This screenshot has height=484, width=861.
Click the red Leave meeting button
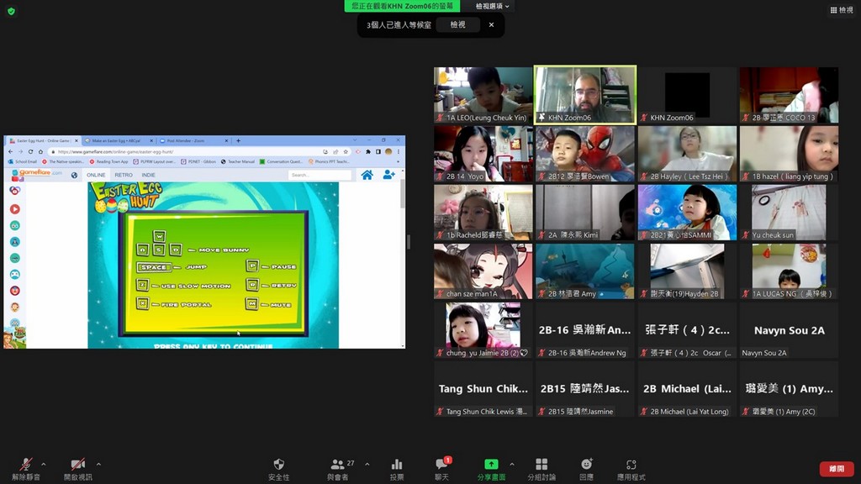[837, 469]
